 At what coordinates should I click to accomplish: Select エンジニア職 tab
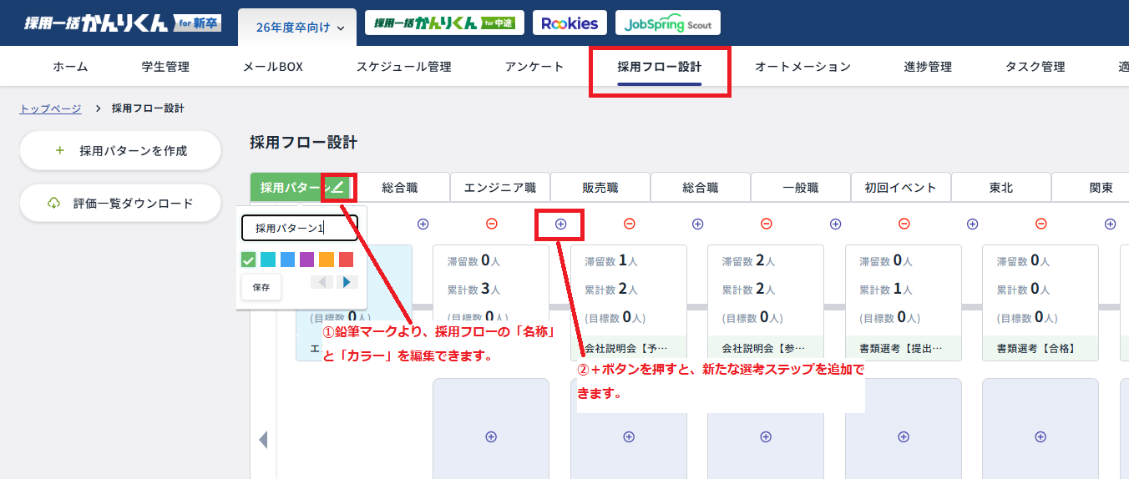click(500, 188)
